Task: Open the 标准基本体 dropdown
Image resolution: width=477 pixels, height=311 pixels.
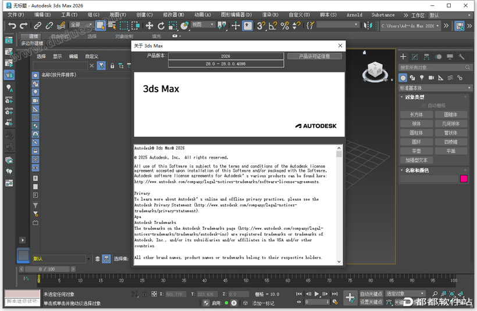Action: point(435,88)
